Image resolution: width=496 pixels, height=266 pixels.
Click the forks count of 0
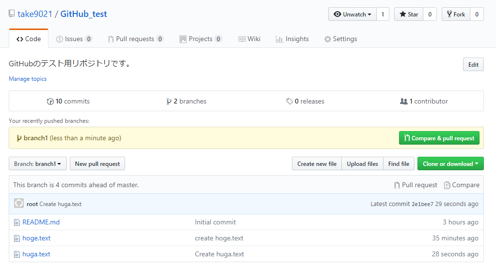point(477,14)
